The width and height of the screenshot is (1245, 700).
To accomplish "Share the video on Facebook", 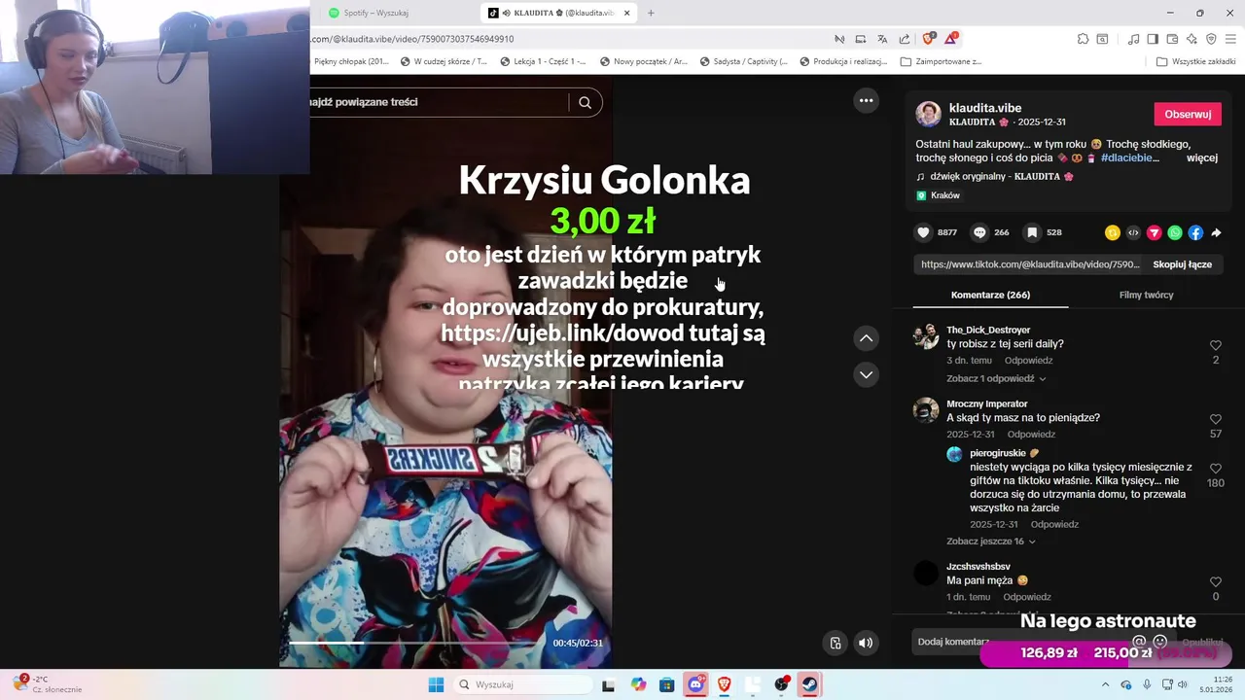I will (x=1195, y=233).
